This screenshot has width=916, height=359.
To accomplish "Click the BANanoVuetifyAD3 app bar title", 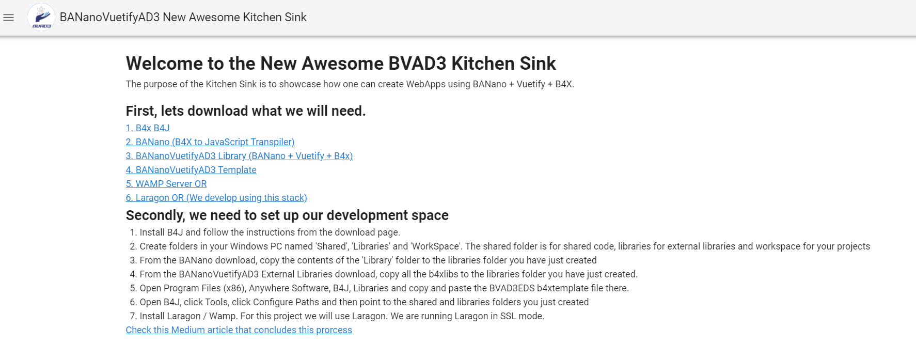I will coord(183,18).
